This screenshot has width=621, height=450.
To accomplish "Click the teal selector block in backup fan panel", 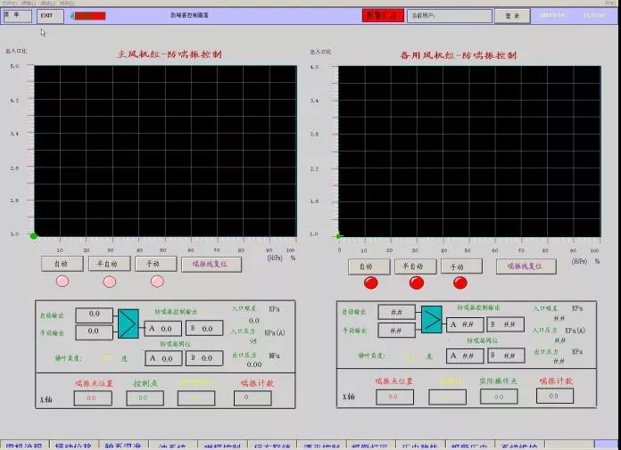I will coord(432,318).
